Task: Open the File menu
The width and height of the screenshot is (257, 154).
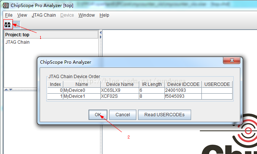Action: click(x=9, y=15)
